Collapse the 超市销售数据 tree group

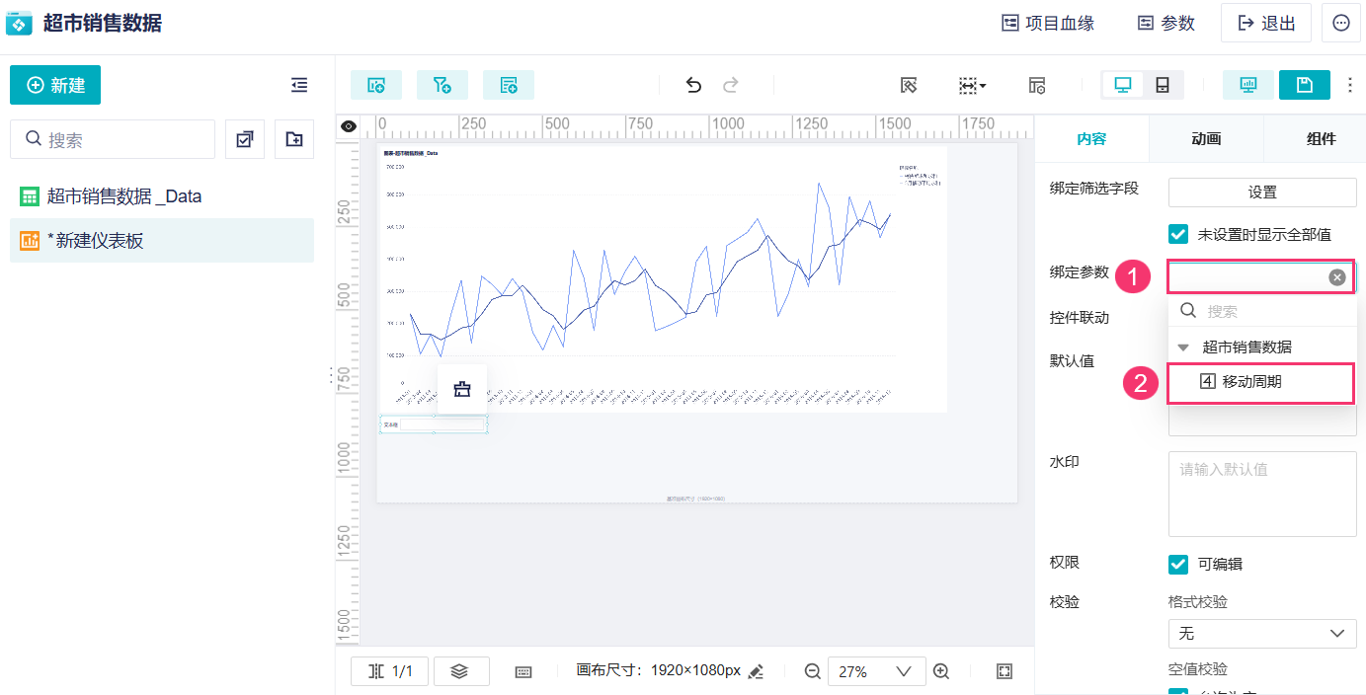click(1183, 347)
